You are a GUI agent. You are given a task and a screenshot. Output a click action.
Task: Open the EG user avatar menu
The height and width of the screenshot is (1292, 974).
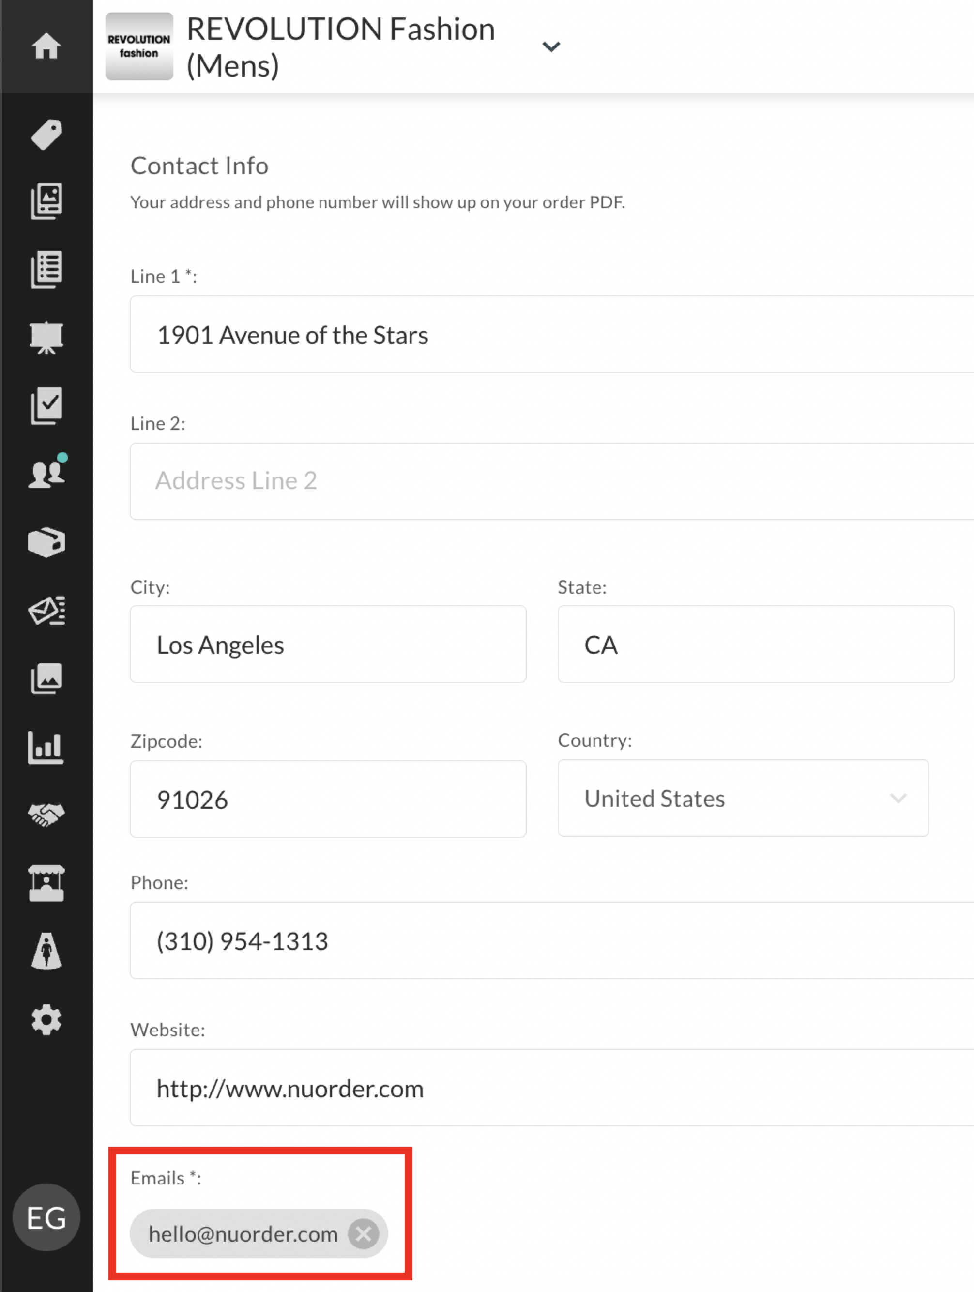click(x=46, y=1217)
